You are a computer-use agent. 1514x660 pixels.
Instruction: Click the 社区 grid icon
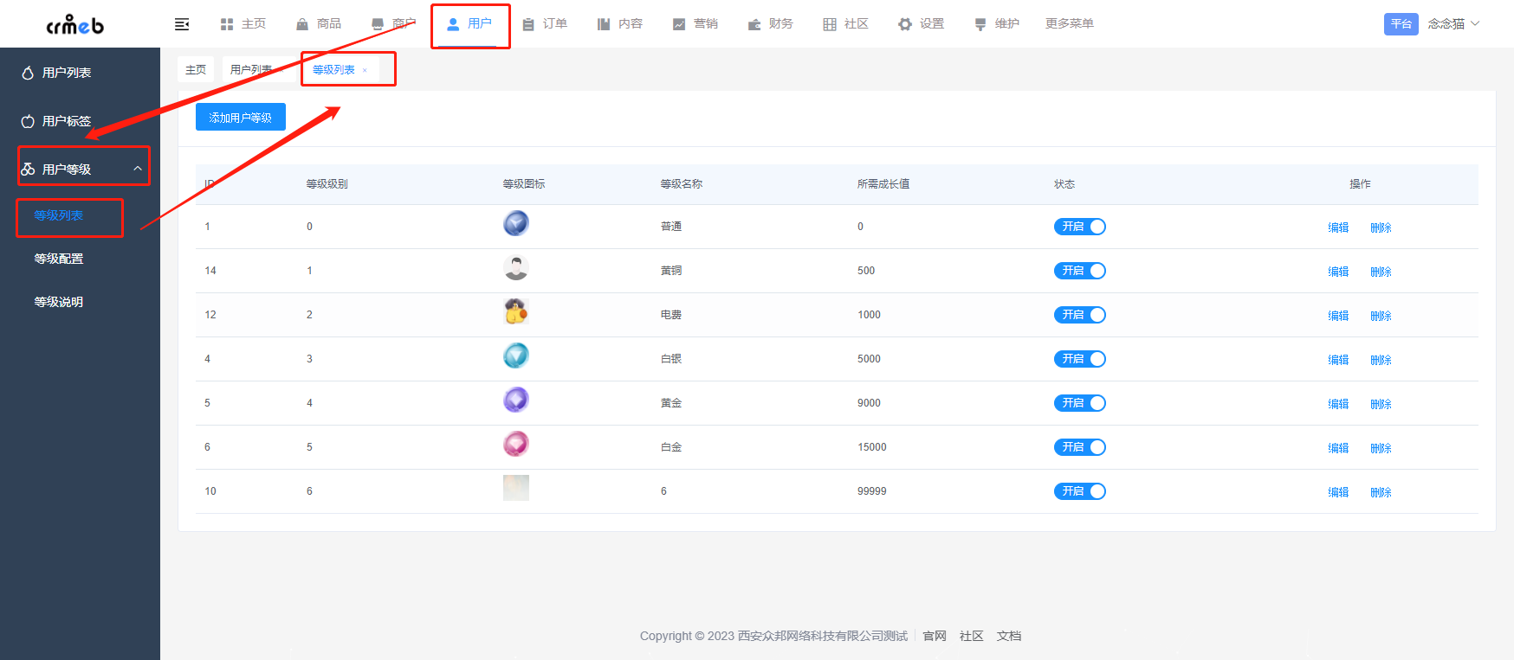[x=830, y=24]
